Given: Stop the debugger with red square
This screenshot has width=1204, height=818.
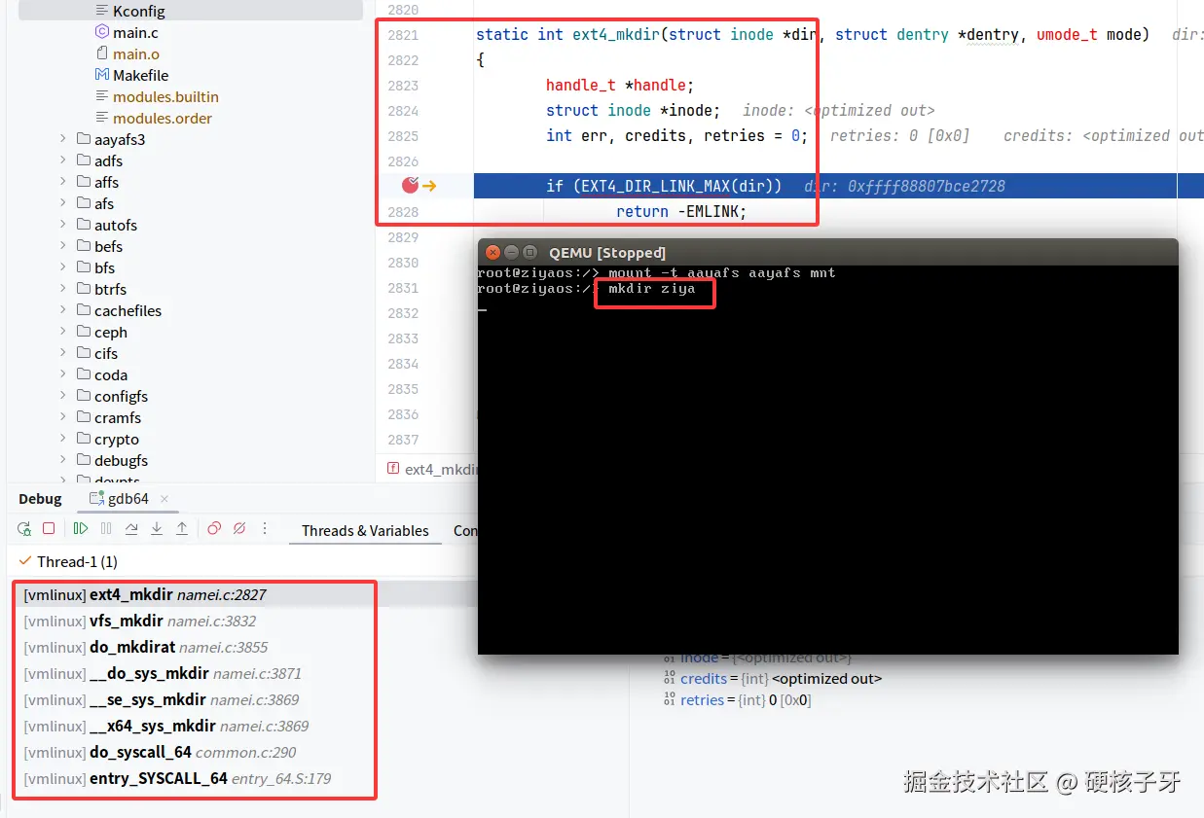Looking at the screenshot, I should [49, 529].
